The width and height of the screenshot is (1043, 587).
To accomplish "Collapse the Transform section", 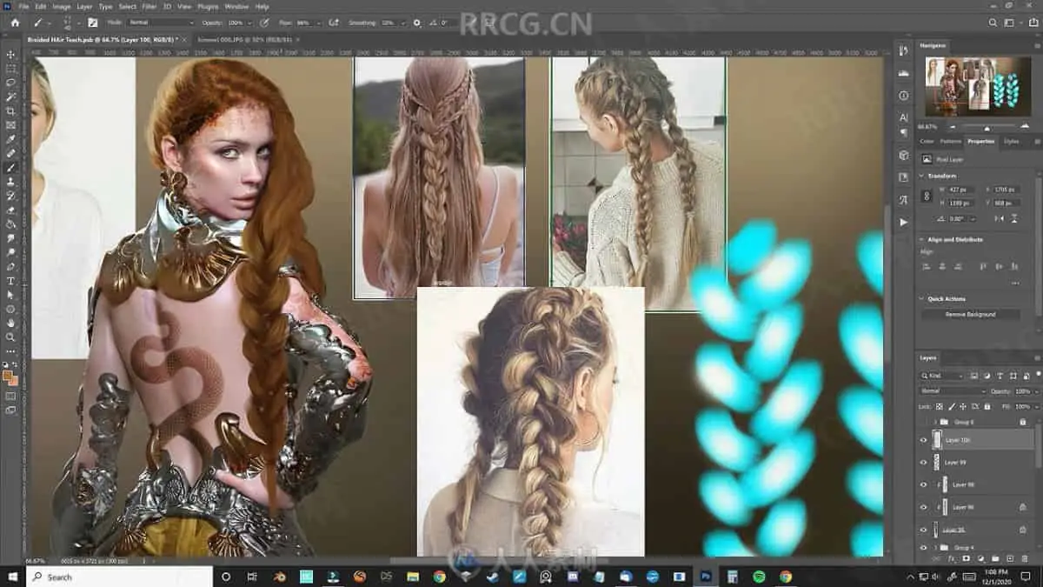I will click(x=922, y=176).
